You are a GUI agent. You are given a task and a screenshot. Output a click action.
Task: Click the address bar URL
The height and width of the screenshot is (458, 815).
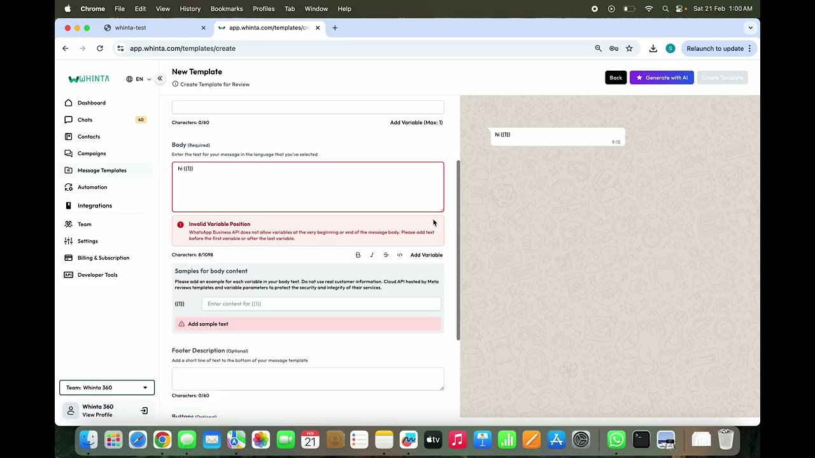click(183, 48)
